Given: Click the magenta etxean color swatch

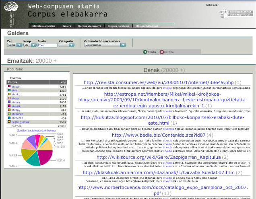Looking at the screenshot, I should (x=9, y=86).
